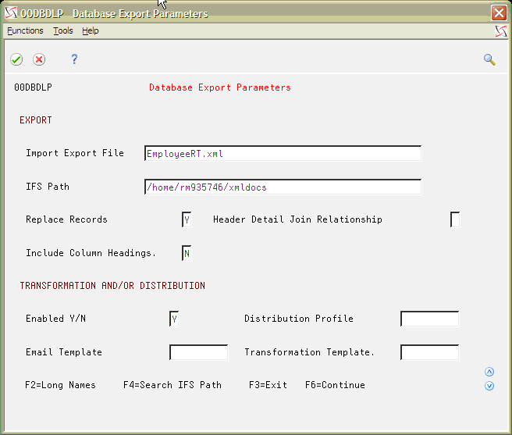The width and height of the screenshot is (512, 435).
Task: Click the Header Detail Join Relationship field
Action: pyautogui.click(x=455, y=219)
